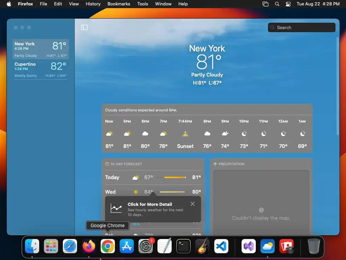The height and width of the screenshot is (260, 346).
Task: Select the 11PM moon icon
Action: [x=264, y=133]
